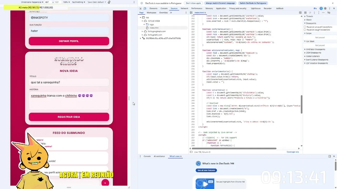Click the drawer dock toggle icon
The width and height of the screenshot is (337, 189).
pos(329,156)
